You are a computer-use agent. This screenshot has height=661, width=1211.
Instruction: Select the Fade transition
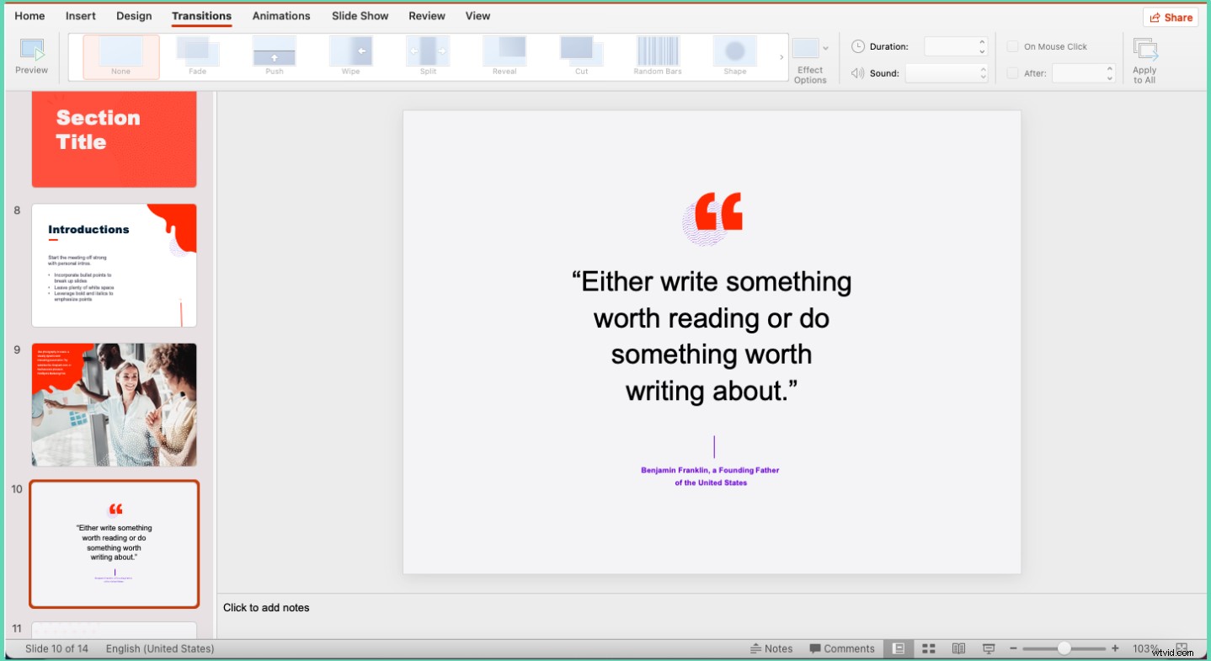pos(197,53)
